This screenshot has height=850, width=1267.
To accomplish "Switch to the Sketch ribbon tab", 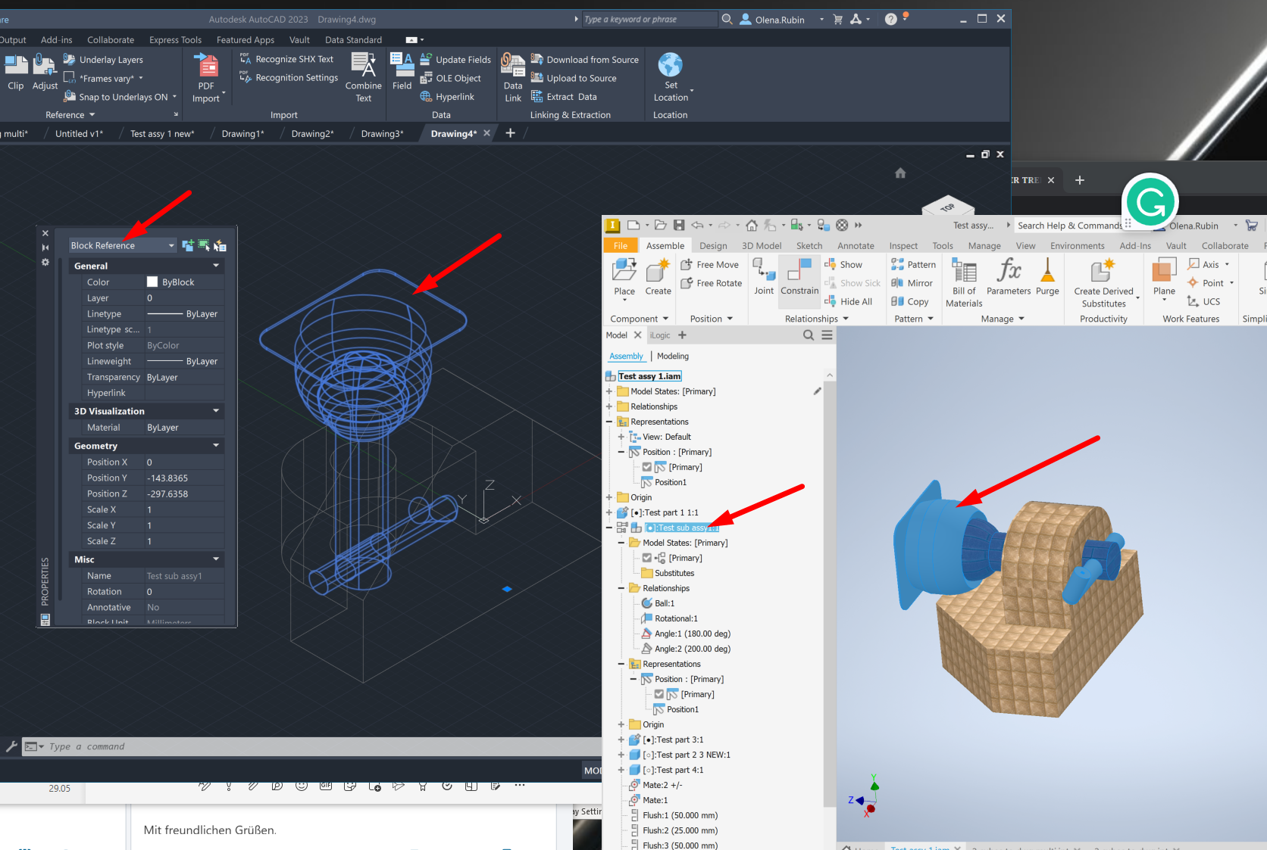I will pos(809,245).
